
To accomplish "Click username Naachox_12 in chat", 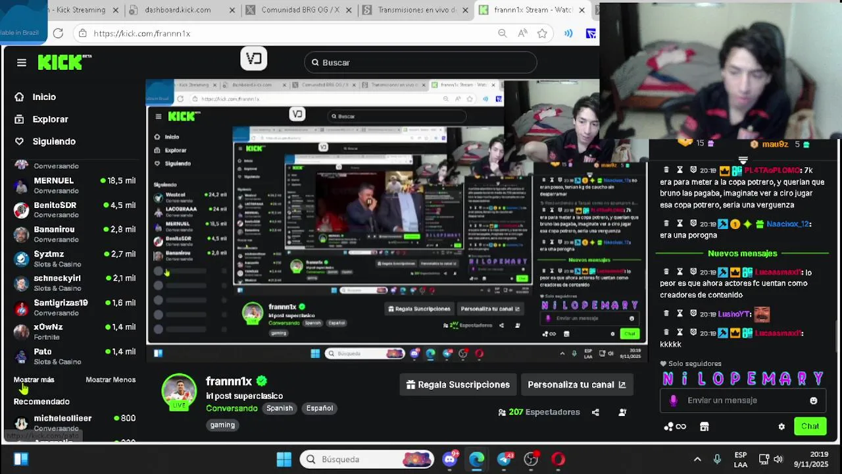I will pos(789,224).
